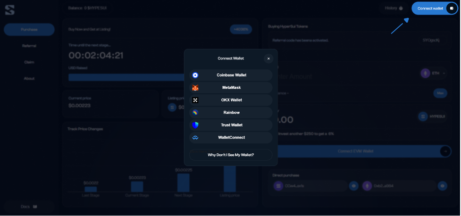Open the About sidebar section
The width and height of the screenshot is (461, 216).
coord(29,78)
